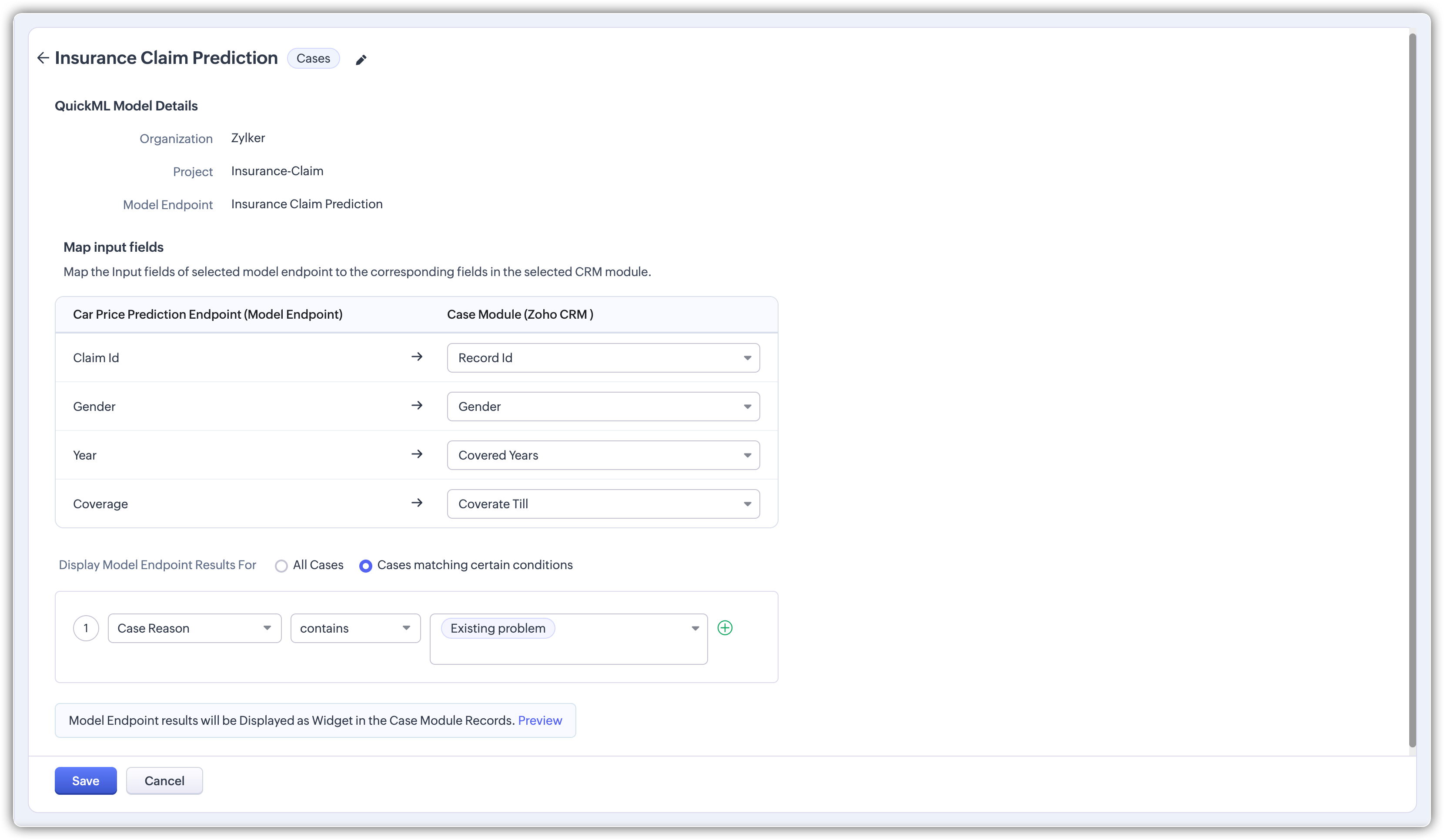The width and height of the screenshot is (1444, 840).
Task: Select the All Cases radio option
Action: click(281, 566)
